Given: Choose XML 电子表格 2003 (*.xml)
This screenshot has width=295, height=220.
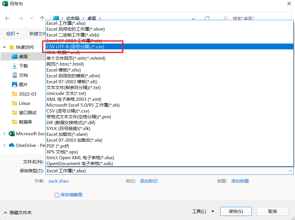Looking at the screenshot, I should (169, 99).
